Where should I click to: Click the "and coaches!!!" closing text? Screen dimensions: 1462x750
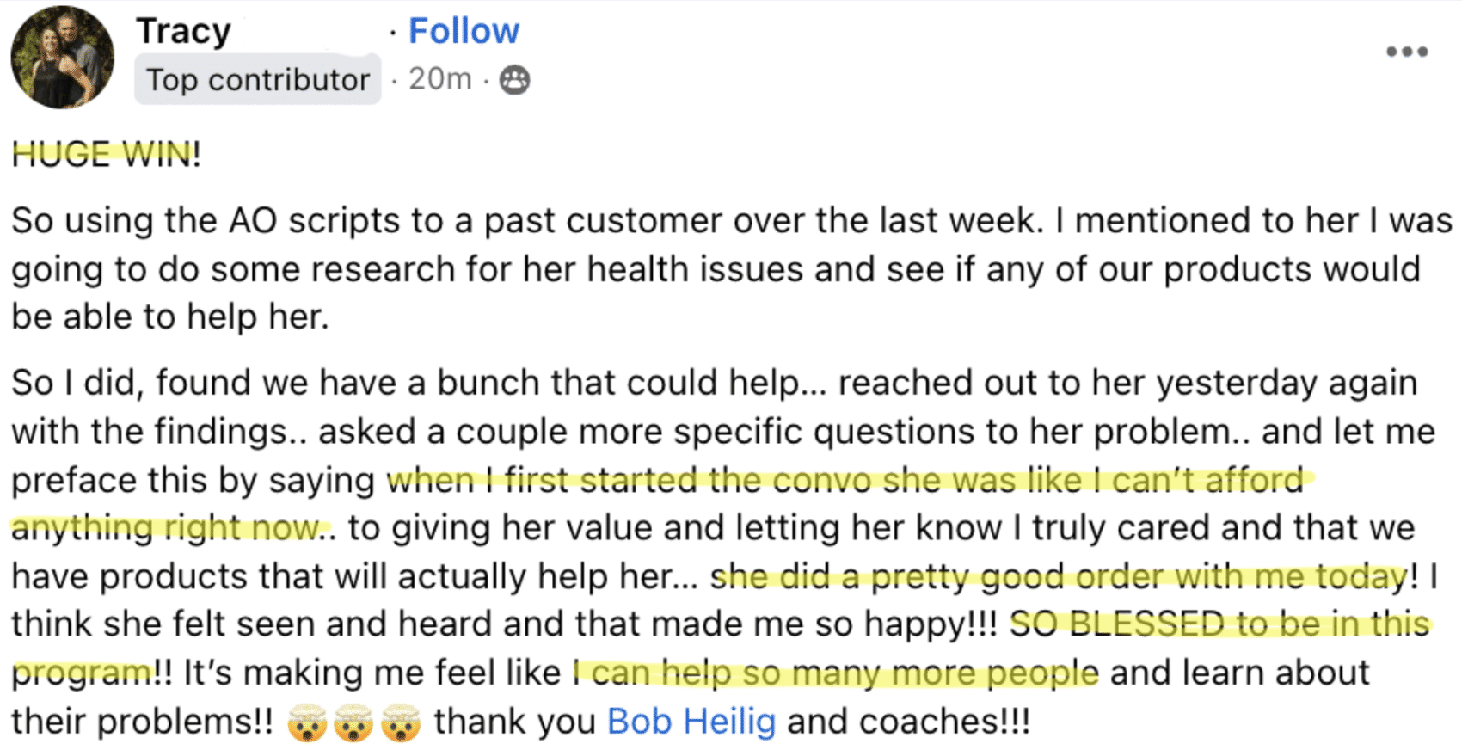[x=907, y=722]
